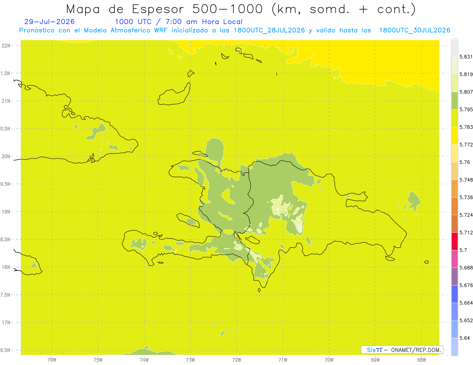
Task: Click the 75W longitude label
Action: [98, 360]
